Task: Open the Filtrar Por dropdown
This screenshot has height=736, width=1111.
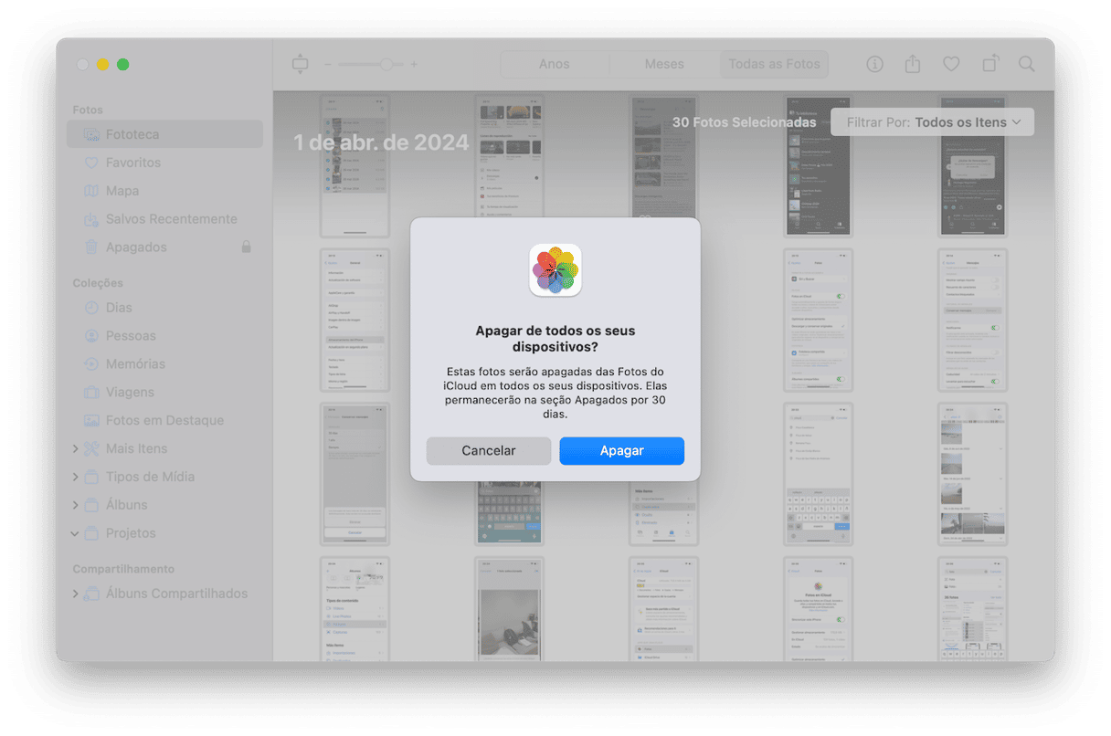Action: click(x=932, y=122)
